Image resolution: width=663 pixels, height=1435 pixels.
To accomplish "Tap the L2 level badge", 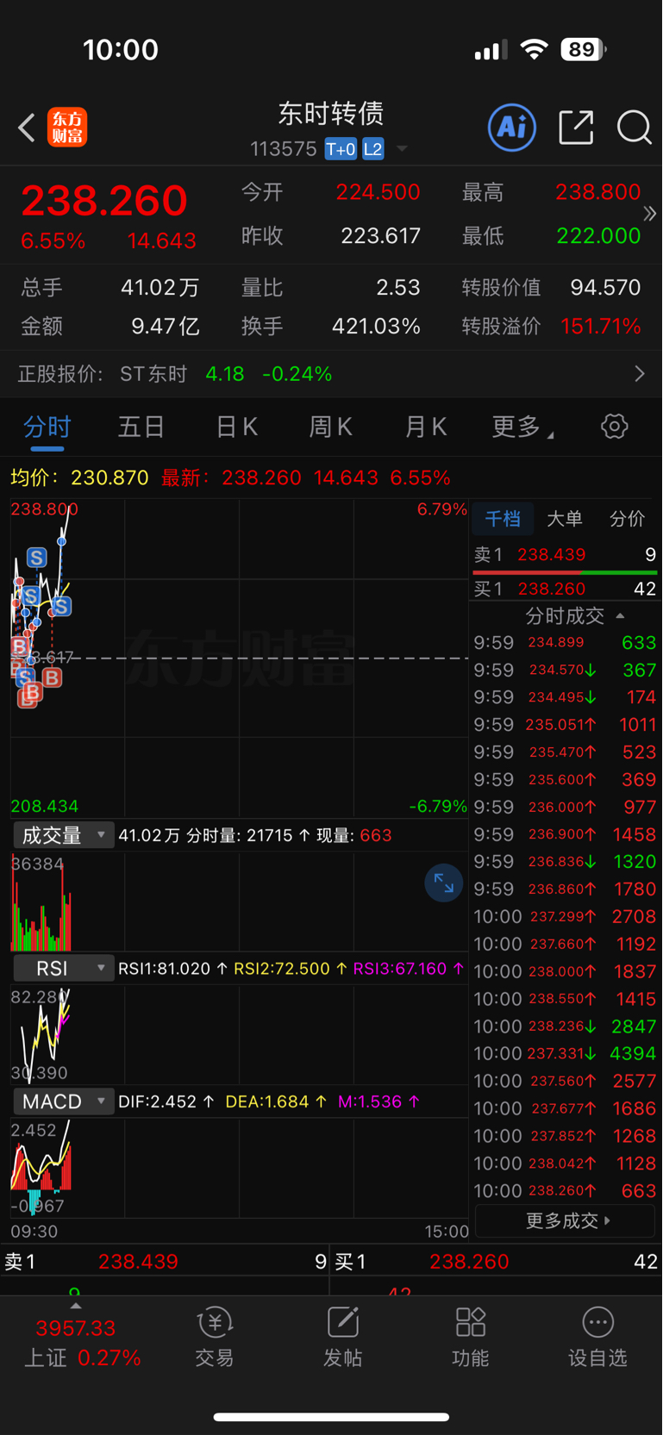I will 372,149.
